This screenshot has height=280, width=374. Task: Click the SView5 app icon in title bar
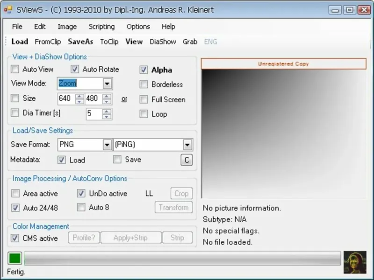(x=8, y=10)
